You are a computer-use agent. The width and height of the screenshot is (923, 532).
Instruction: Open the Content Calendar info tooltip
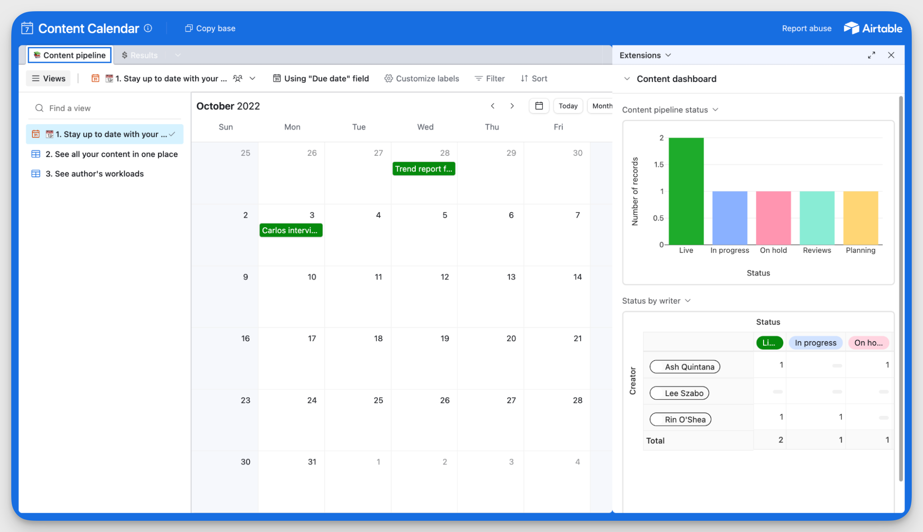[x=148, y=28]
